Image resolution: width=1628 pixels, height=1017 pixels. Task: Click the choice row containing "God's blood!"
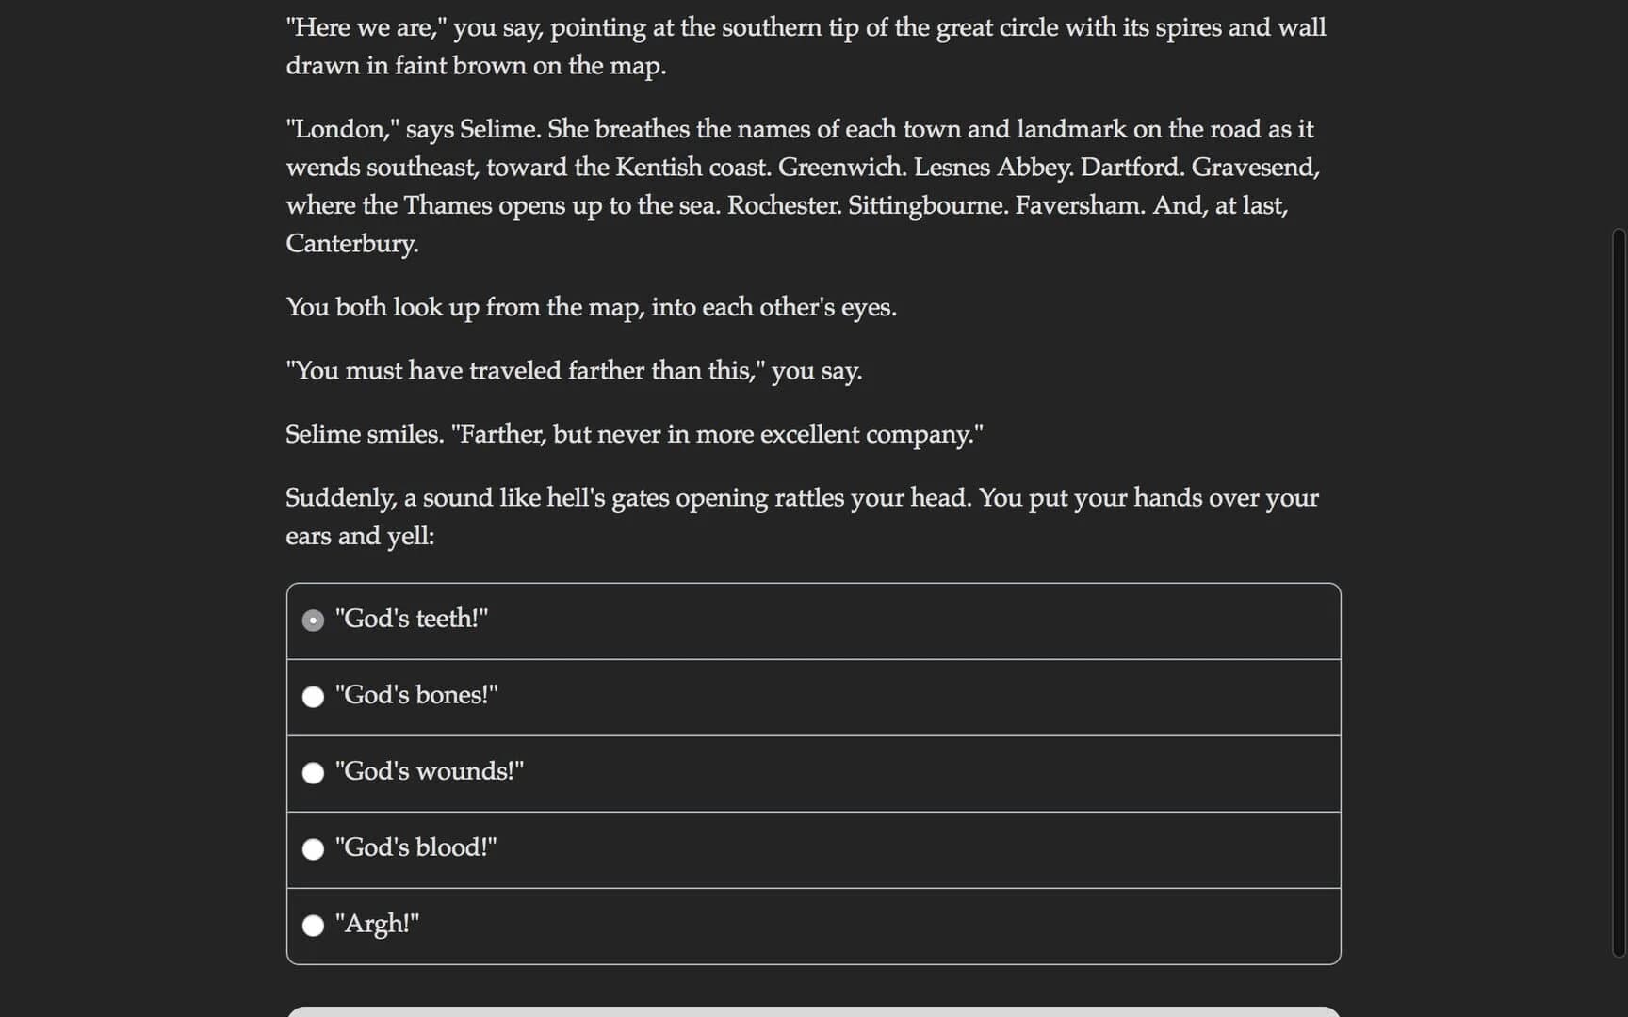(x=812, y=849)
